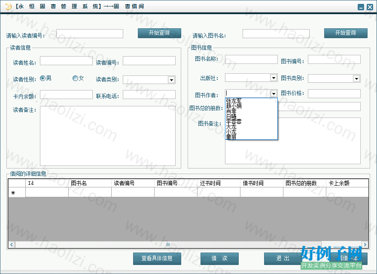Choose 肖菲 from the author list
Viewport: 377px width, 274px height.
[251, 111]
